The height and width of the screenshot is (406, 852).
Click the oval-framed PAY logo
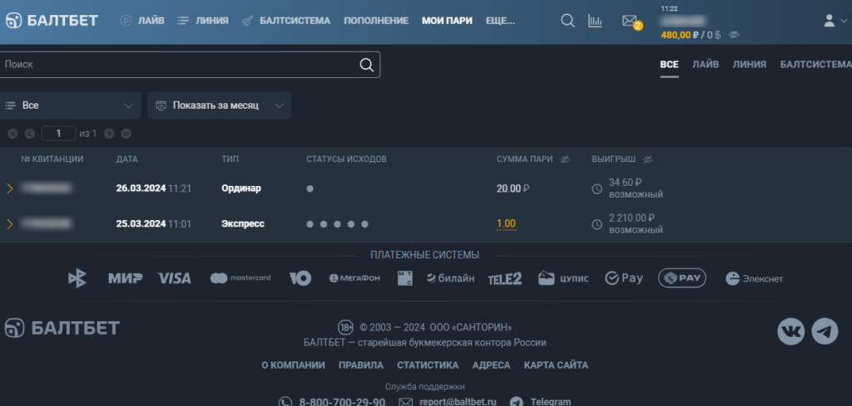pos(682,278)
